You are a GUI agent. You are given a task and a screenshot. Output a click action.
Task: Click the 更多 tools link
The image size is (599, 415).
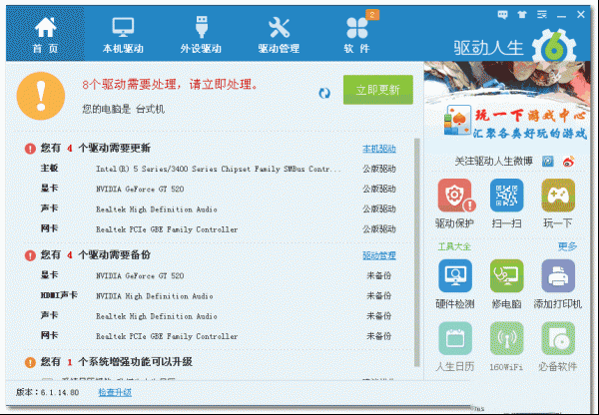(x=567, y=246)
